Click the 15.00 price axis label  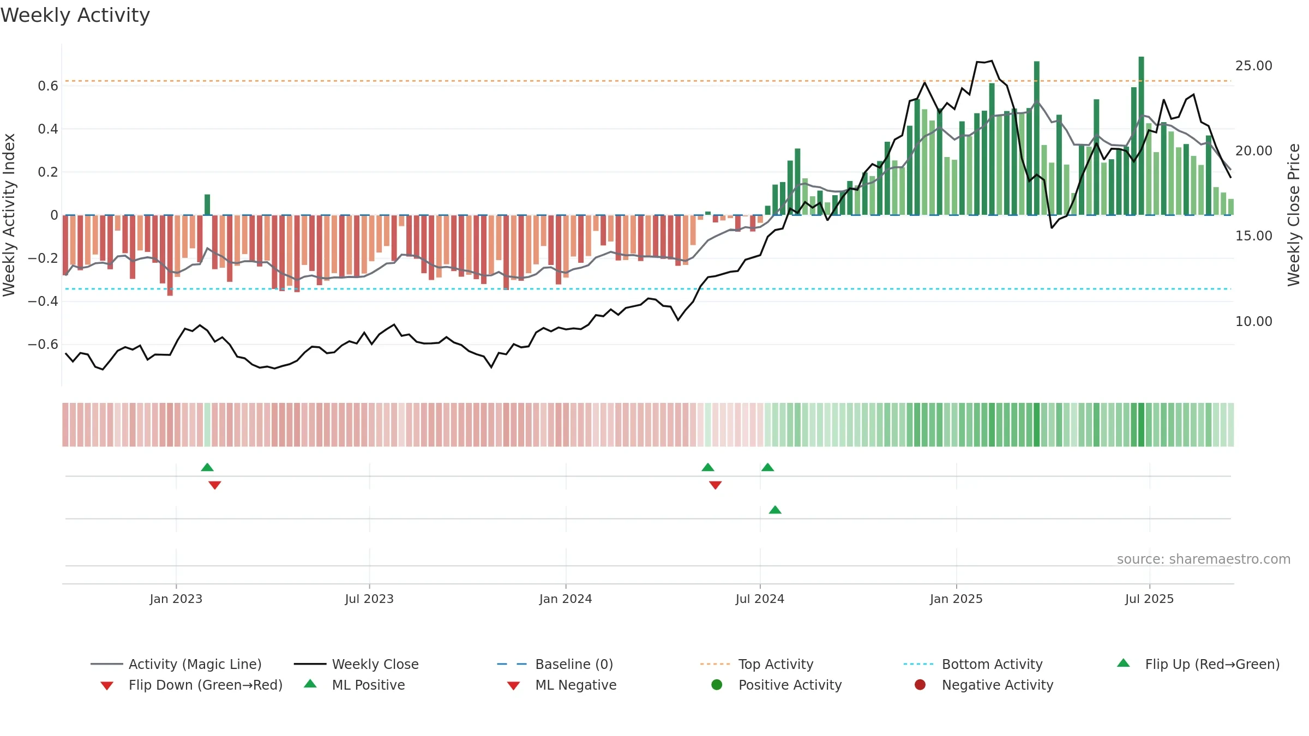[1254, 236]
